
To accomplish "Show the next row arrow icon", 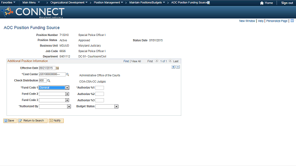I will pos(170,61).
